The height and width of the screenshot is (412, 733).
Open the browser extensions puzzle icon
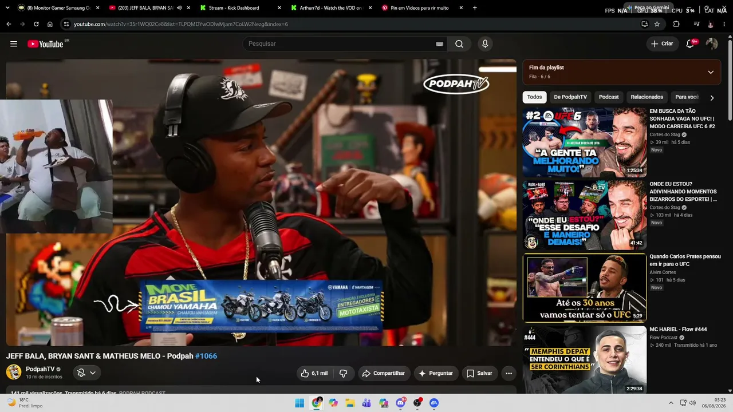[x=676, y=24]
